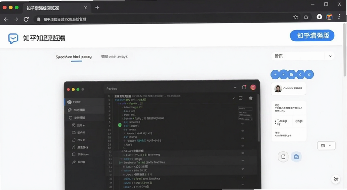The image size is (347, 190).
Task: Select the third sidebar item with shield icon
Action: point(84,117)
